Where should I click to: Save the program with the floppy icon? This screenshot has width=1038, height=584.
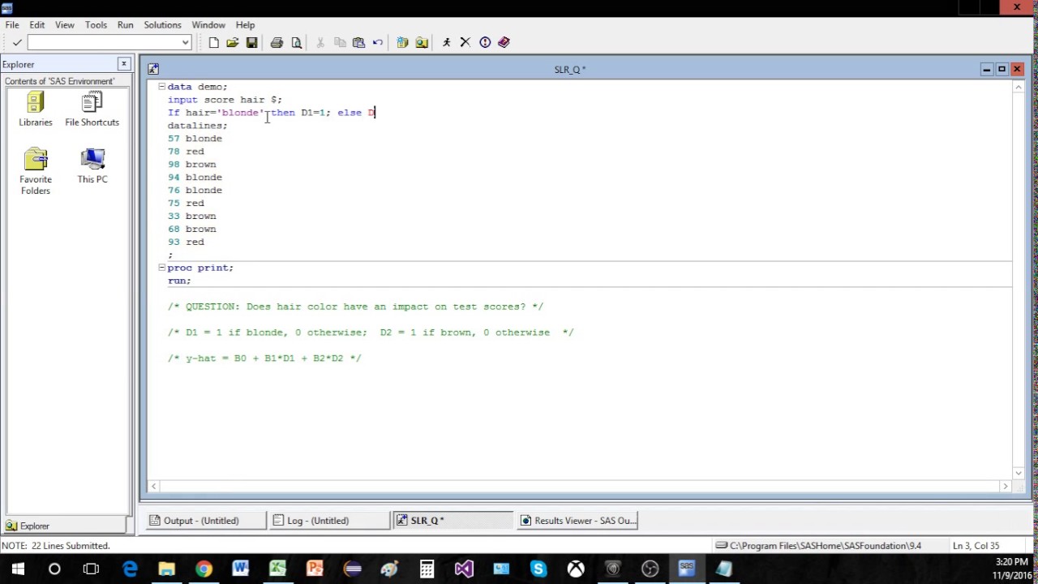251,42
